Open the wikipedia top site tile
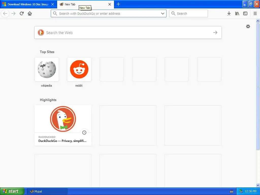 47,69
